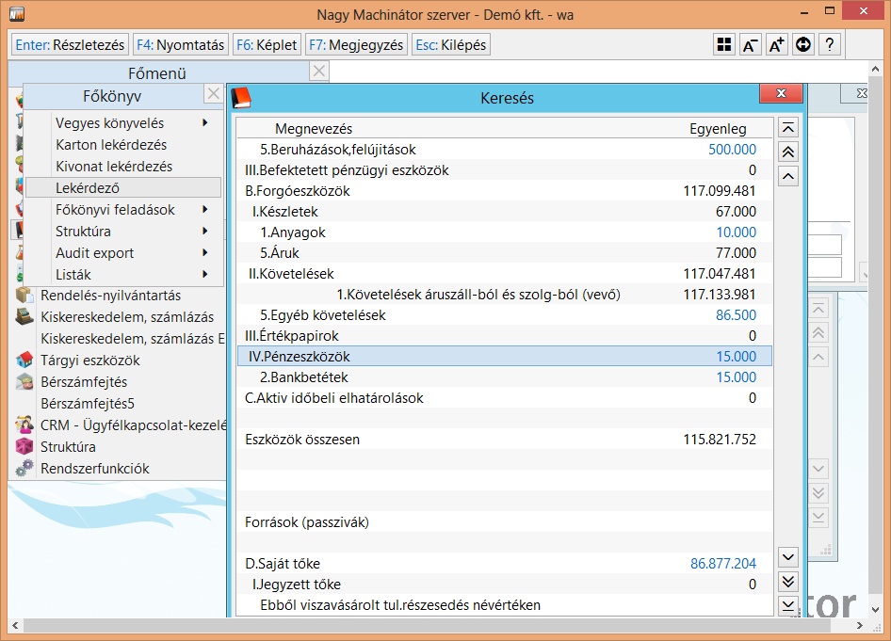Open Bérszámfejtés from the main menu
This screenshot has height=641, width=891.
84,382
